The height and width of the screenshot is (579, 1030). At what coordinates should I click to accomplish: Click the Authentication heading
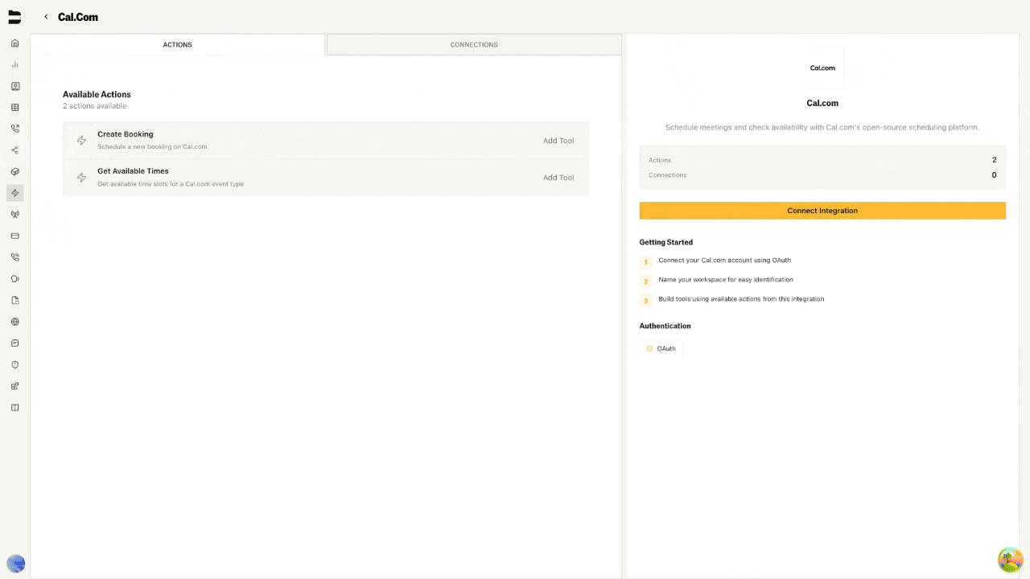[x=665, y=326]
